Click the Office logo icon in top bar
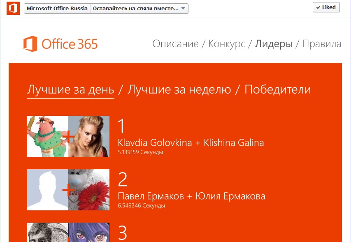 (13, 8)
